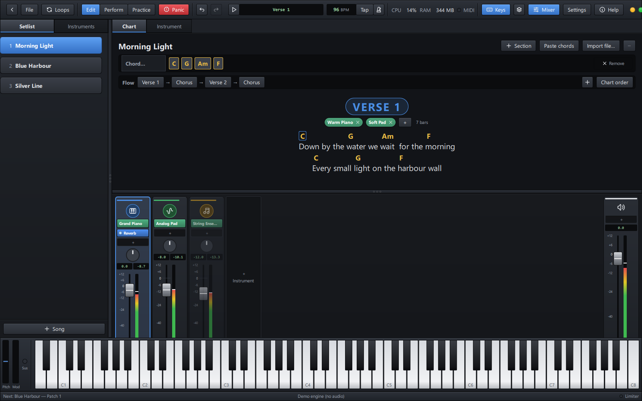Click the Grand Piano keyboard icon
Viewport: 642px width, 401px height.
click(133, 211)
